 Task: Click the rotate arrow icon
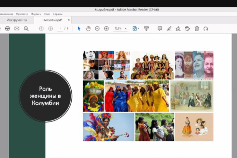(206, 28)
